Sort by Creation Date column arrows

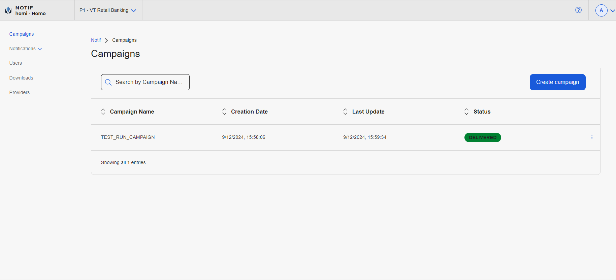tap(224, 112)
